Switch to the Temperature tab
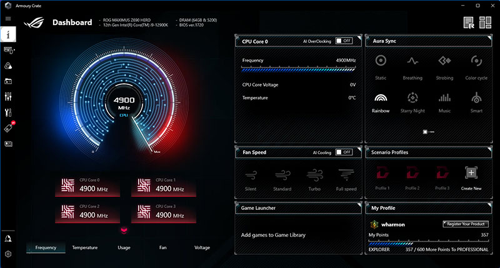500x268 pixels. pyautogui.click(x=85, y=247)
